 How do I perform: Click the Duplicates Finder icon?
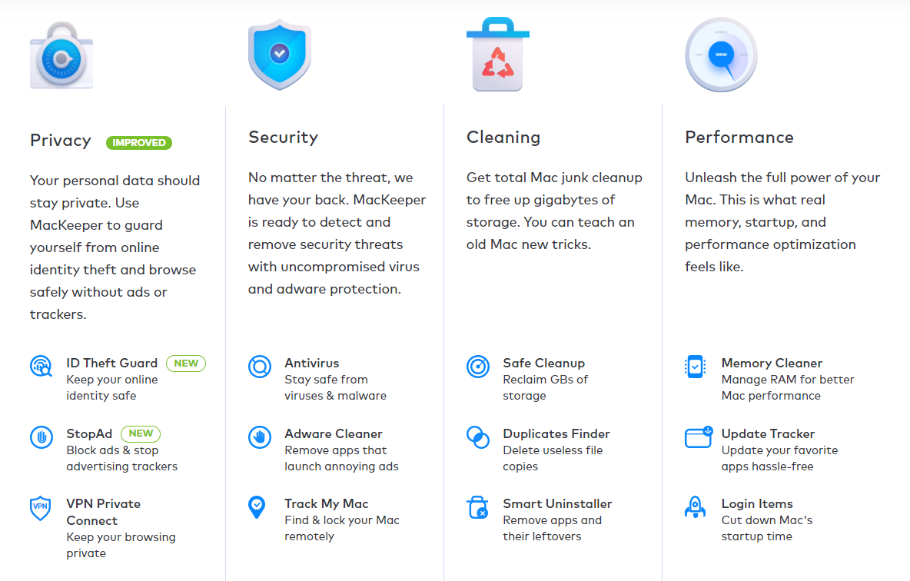click(x=478, y=437)
